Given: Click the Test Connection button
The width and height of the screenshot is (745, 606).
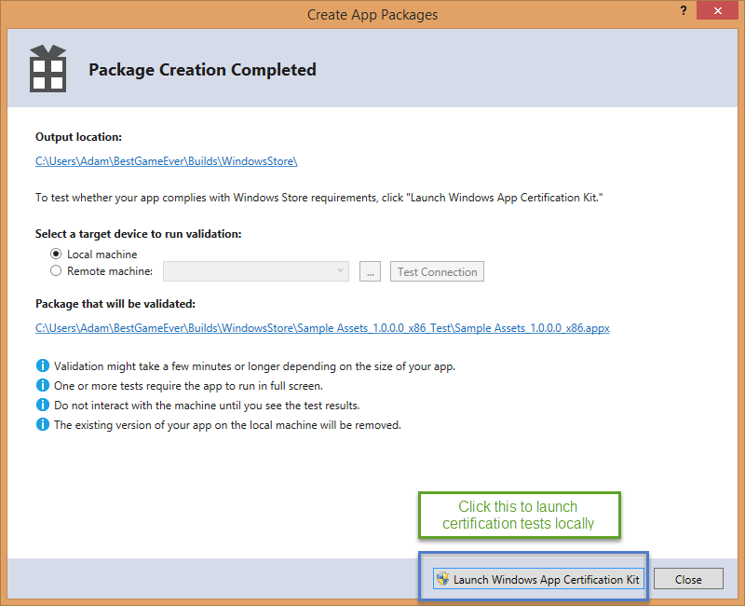Looking at the screenshot, I should pos(437,271).
